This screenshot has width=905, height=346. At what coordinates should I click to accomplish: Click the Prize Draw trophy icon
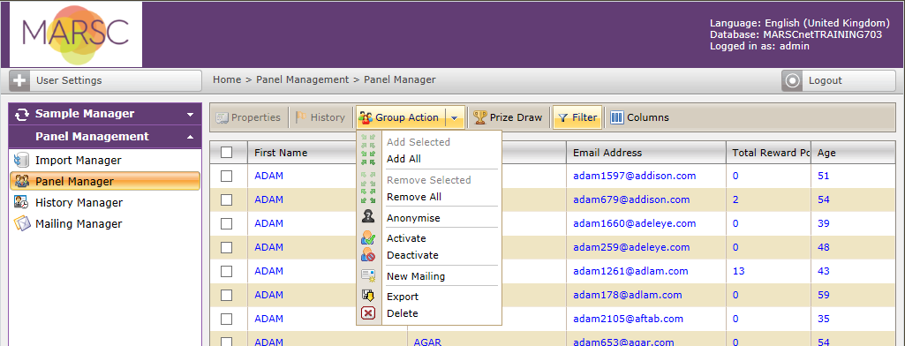(x=480, y=117)
